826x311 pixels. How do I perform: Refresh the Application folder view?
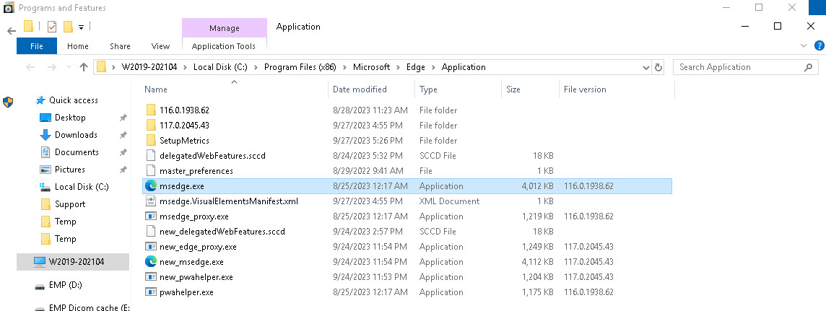pyautogui.click(x=658, y=67)
